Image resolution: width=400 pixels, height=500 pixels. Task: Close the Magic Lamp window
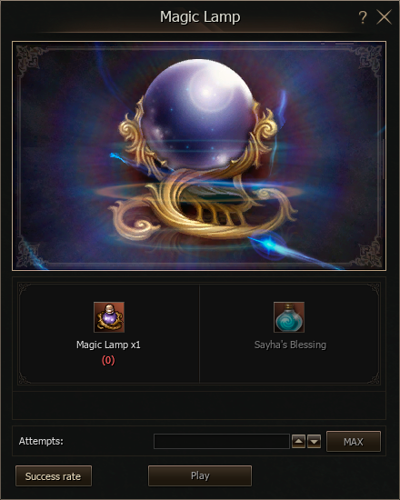pos(384,17)
